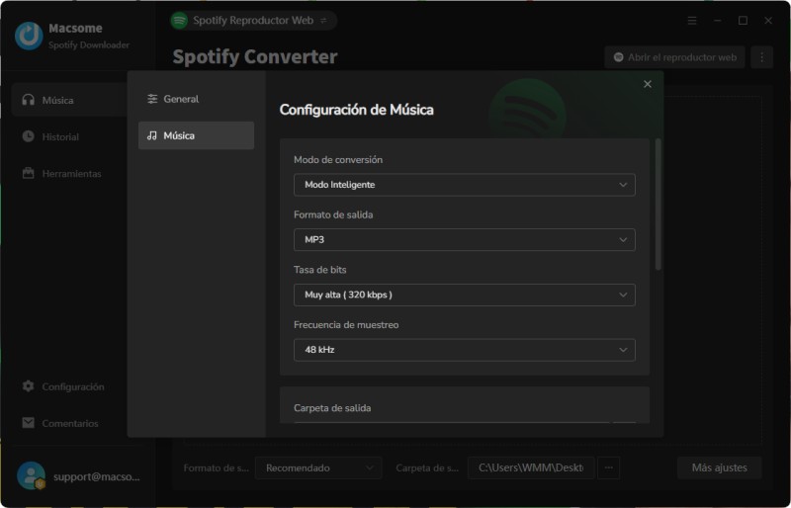Click the chevron of 48 kHz field
The image size is (791, 508).
(623, 350)
